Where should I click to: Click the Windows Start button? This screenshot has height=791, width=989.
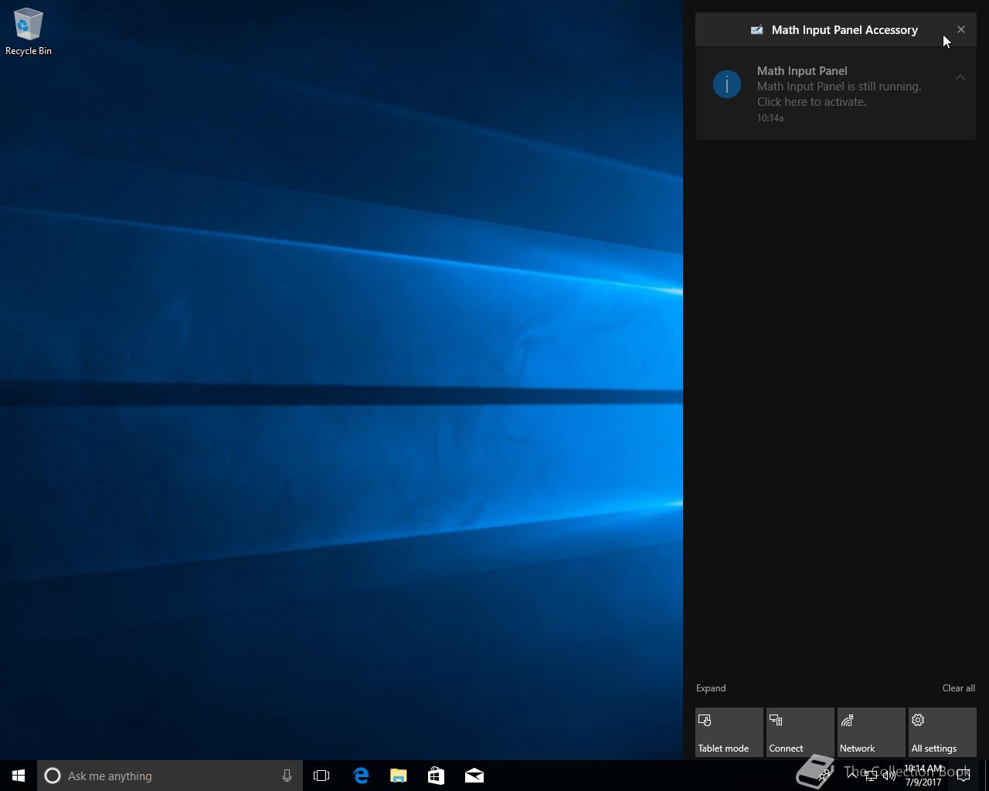pyautogui.click(x=19, y=776)
